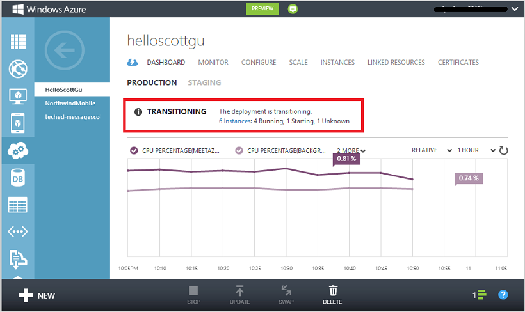Switch to the DASHBOARD tab
525x312 pixels.
166,62
